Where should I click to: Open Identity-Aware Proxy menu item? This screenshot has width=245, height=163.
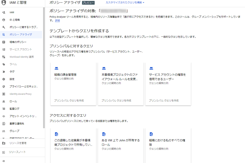[x=21, y=94]
